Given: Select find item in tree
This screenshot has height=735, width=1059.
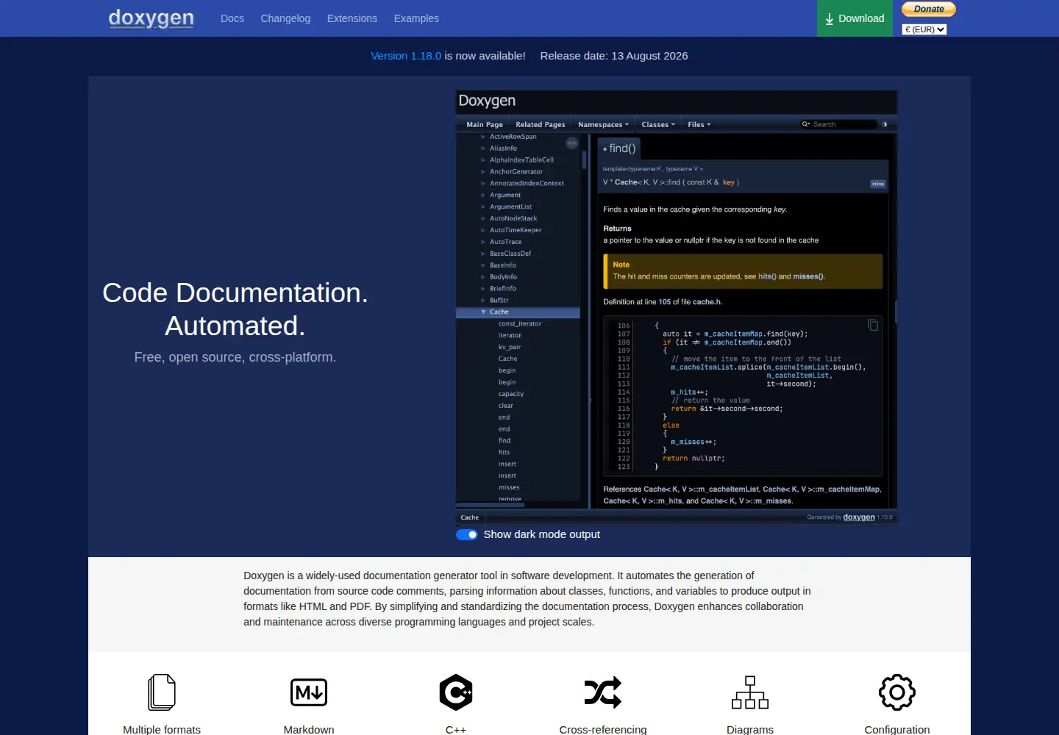Looking at the screenshot, I should pos(504,441).
